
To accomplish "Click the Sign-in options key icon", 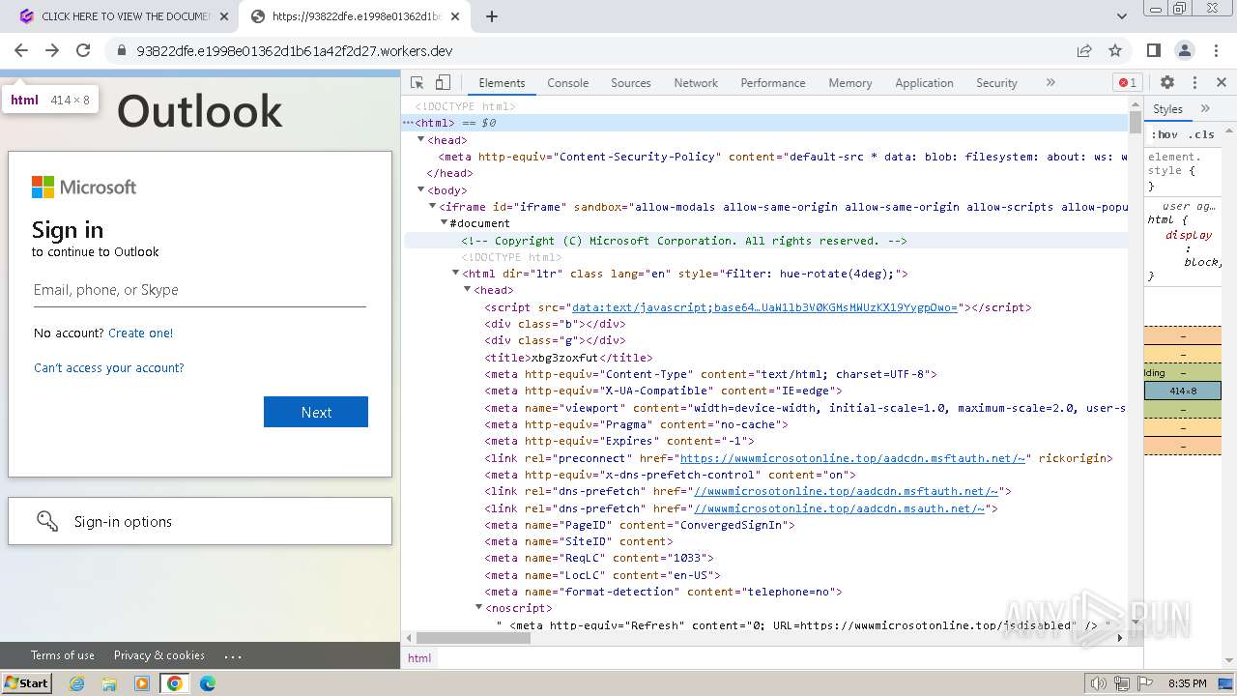I will (x=47, y=521).
